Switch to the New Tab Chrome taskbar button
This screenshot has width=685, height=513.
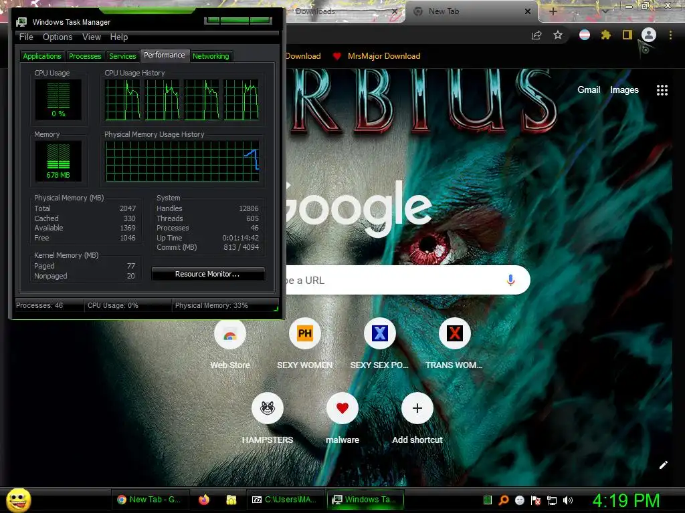click(150, 500)
